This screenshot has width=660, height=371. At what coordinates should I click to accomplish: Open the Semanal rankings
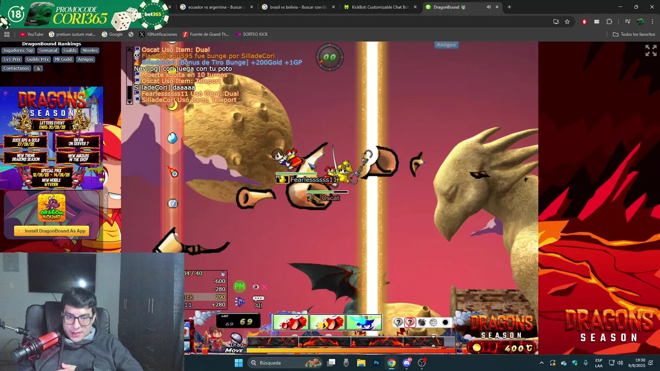(48, 50)
